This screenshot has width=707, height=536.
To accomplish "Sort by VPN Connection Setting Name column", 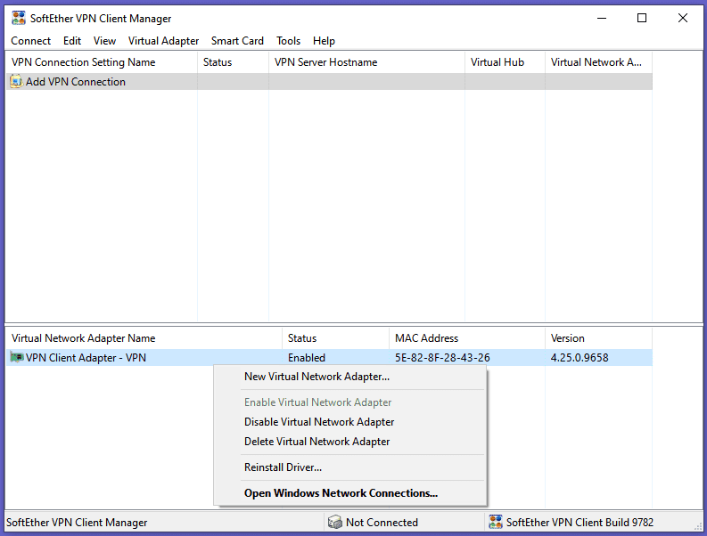I will [x=102, y=62].
